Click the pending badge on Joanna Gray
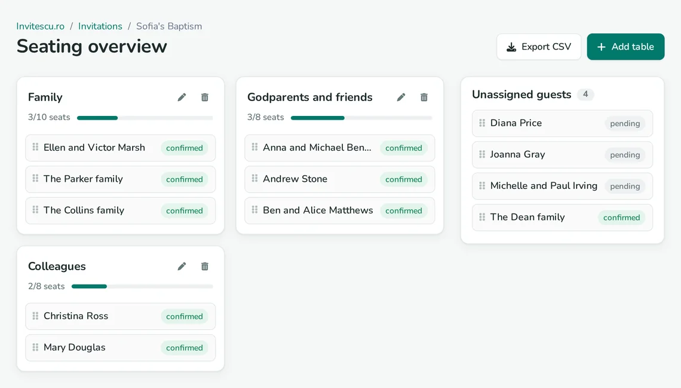The image size is (681, 388). tap(625, 155)
